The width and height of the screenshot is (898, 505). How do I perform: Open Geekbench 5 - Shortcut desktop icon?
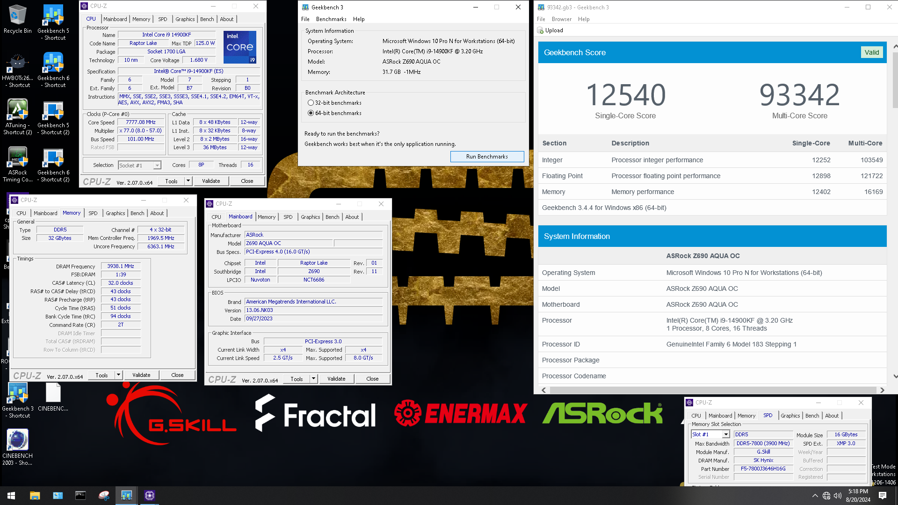tap(53, 22)
